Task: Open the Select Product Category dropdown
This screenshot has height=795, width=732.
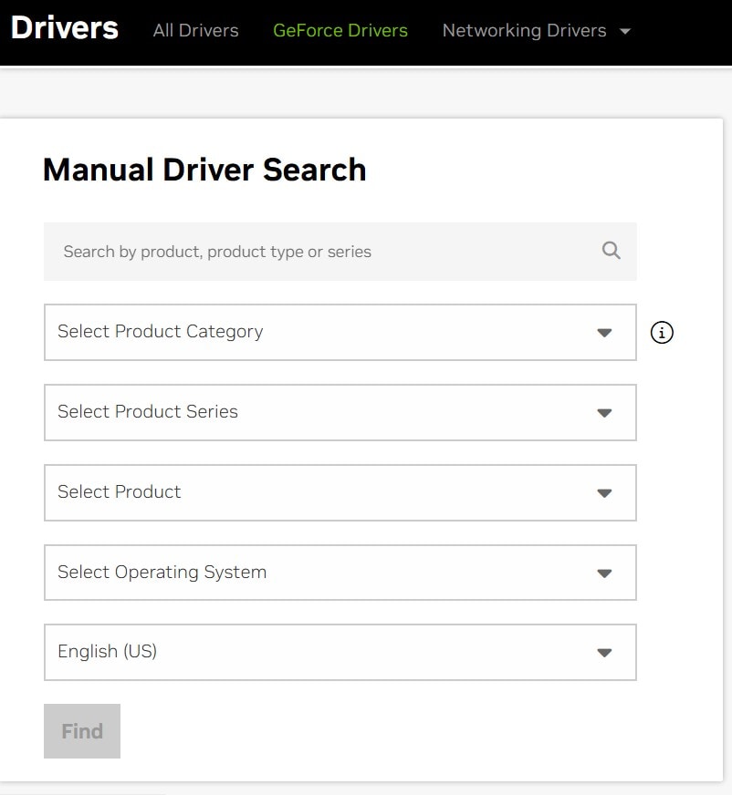Action: coord(340,333)
